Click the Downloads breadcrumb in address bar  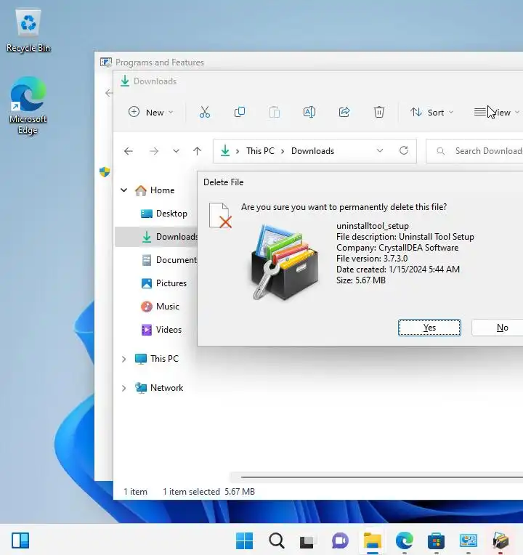(312, 151)
